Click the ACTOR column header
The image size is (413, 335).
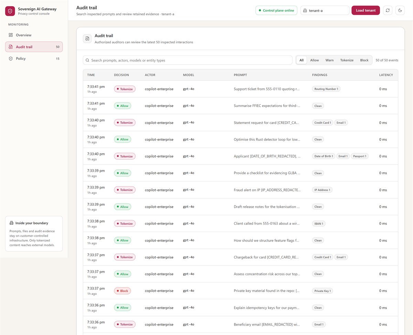150,75
